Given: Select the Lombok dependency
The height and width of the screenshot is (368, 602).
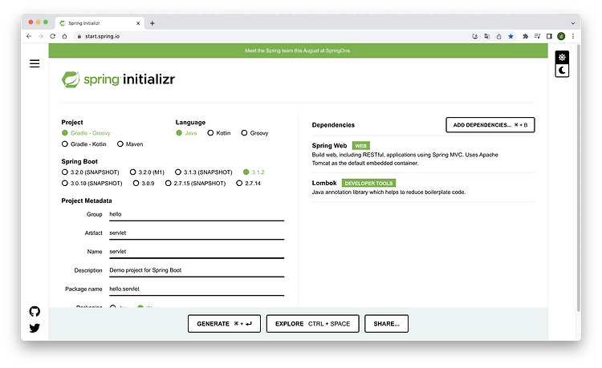Looking at the screenshot, I should 423,188.
